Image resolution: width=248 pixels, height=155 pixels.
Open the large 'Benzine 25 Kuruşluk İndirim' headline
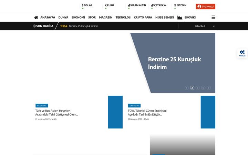click(x=174, y=63)
